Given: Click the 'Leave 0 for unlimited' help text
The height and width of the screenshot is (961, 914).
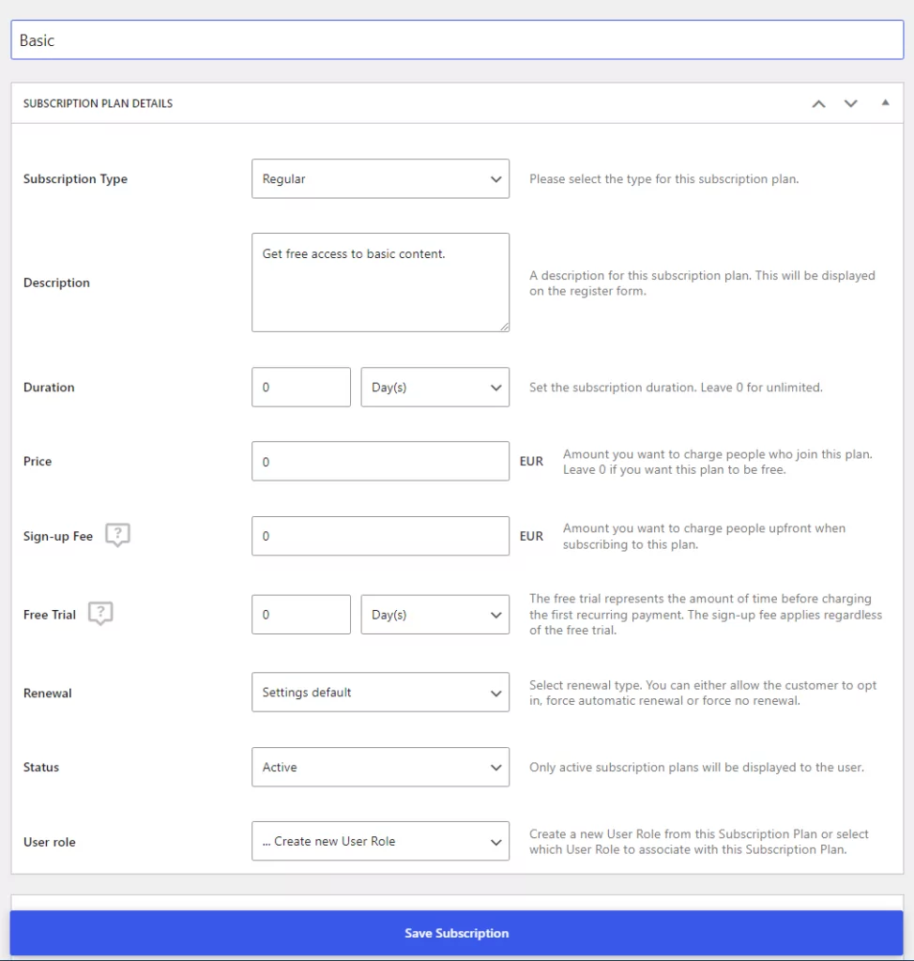Looking at the screenshot, I should point(677,388).
